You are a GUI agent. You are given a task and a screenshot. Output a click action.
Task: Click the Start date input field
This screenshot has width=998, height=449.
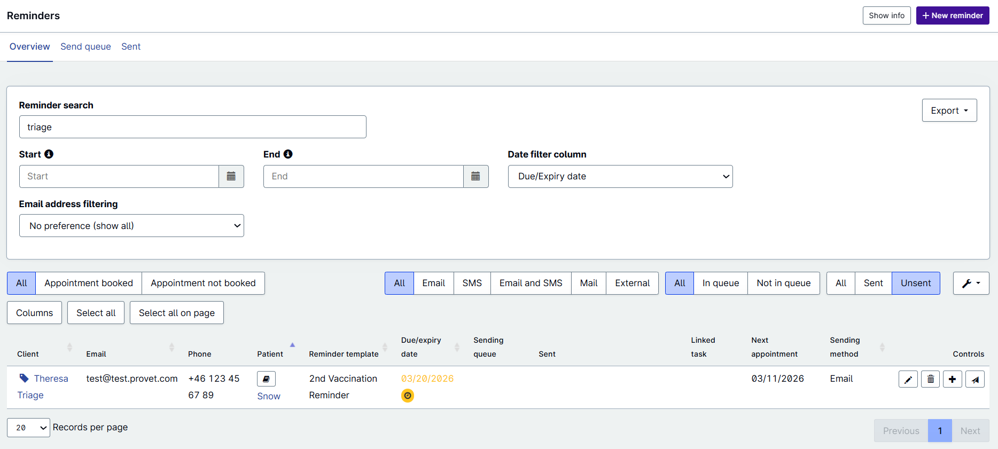coord(119,176)
